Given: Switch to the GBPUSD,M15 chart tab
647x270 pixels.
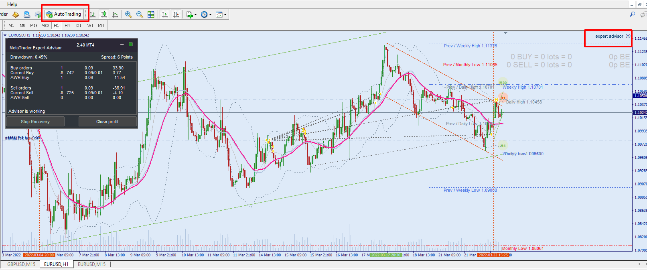Looking at the screenshot, I should 21,264.
